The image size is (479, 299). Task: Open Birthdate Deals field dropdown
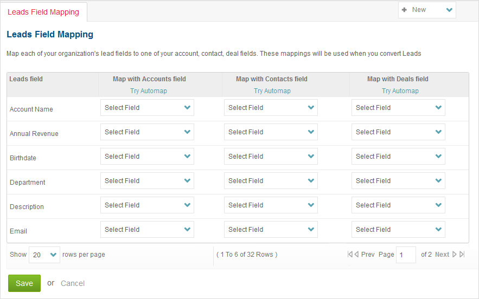398,156
